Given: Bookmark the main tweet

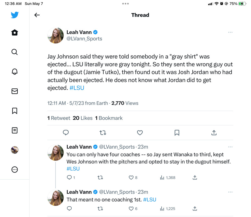Looking at the screenshot, I should (x=177, y=133).
